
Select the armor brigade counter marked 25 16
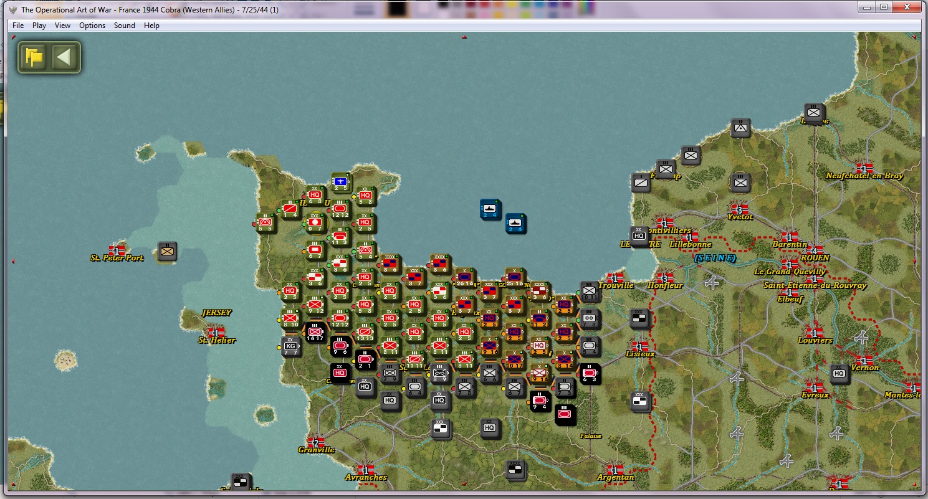point(515,278)
